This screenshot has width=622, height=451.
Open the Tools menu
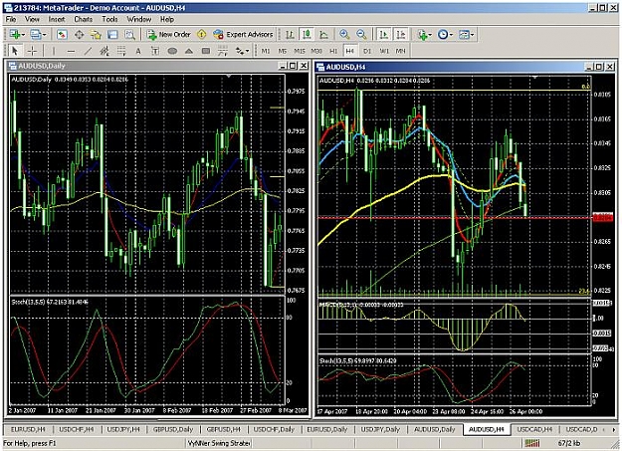click(x=109, y=19)
